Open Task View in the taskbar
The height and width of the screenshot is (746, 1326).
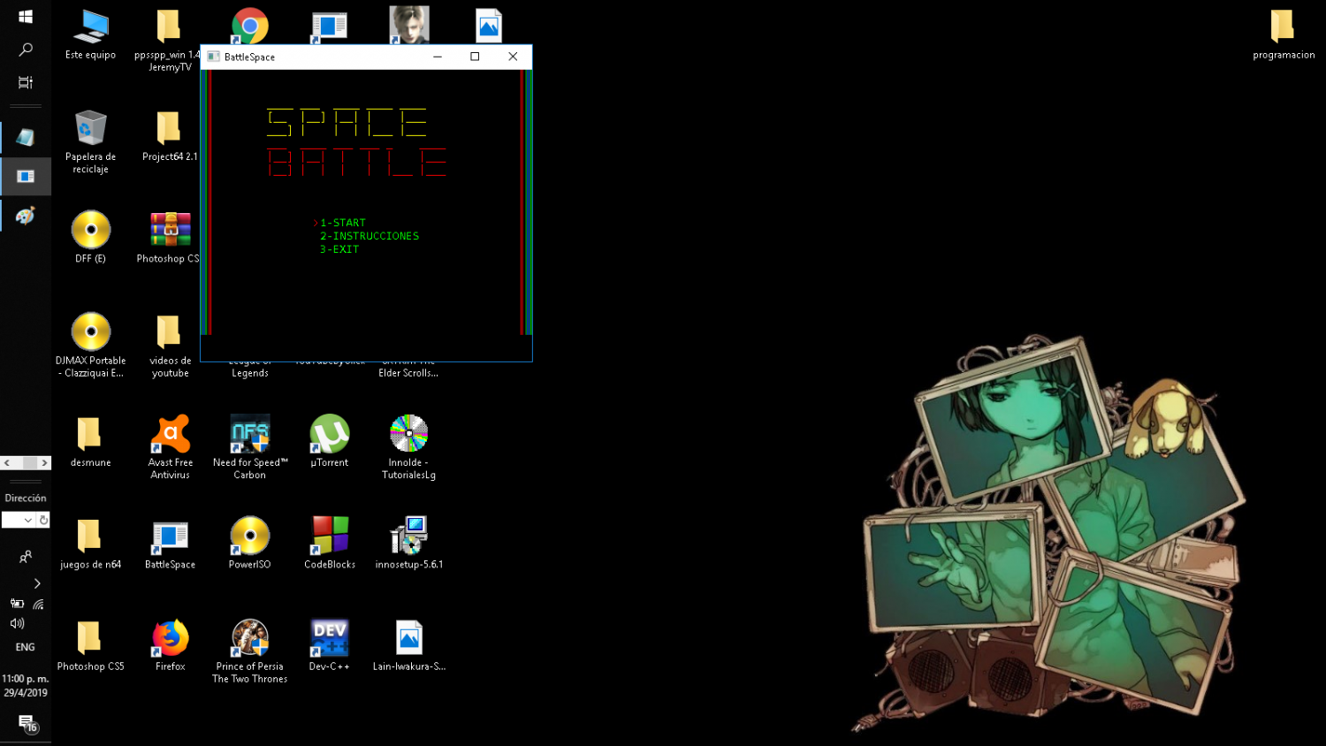tap(26, 82)
